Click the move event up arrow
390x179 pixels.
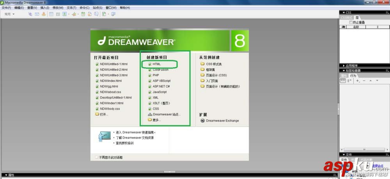pyautogui.click(x=370, y=81)
